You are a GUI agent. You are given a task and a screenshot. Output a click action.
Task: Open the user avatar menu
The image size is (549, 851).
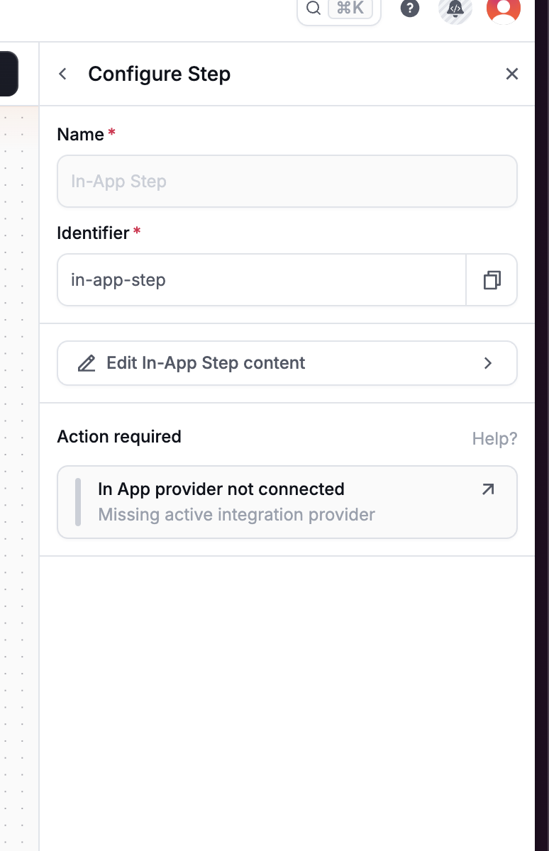[504, 9]
